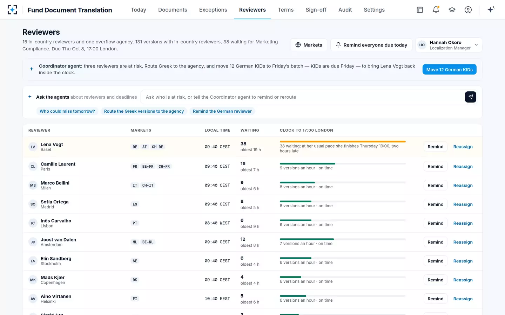The image size is (505, 315).
Task: Focus the Ask the agents input field
Action: coord(303,97)
